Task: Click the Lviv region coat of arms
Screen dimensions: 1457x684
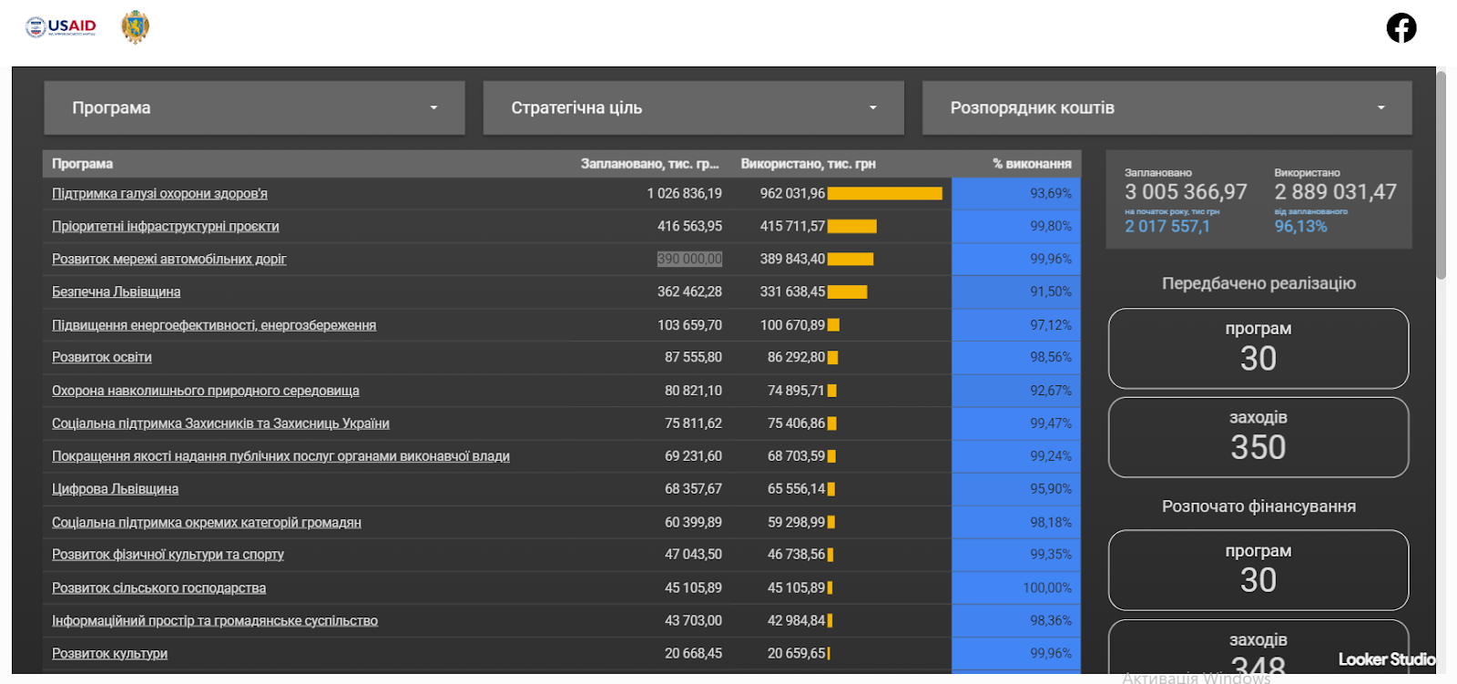Action: (135, 27)
